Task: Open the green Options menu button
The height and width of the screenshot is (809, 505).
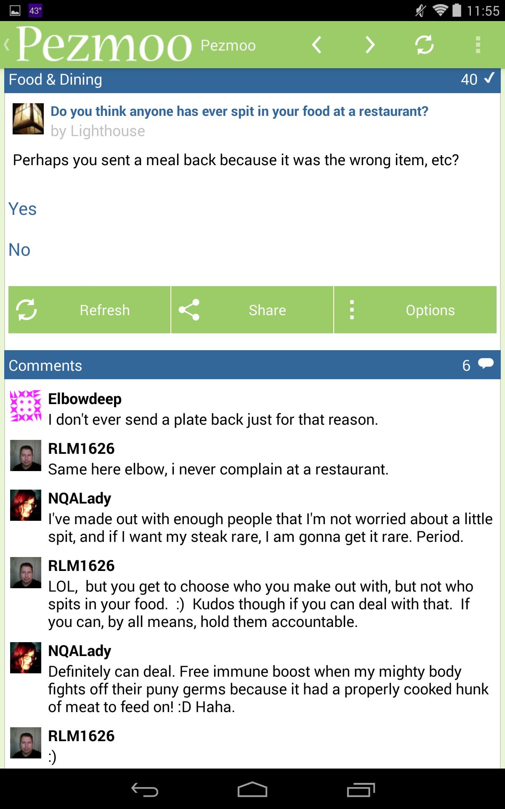Action: tap(415, 310)
